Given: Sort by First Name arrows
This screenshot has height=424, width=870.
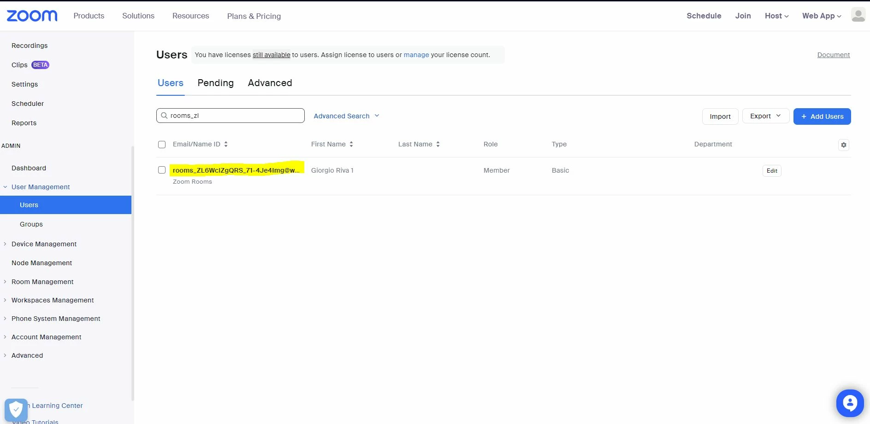Looking at the screenshot, I should [x=351, y=144].
